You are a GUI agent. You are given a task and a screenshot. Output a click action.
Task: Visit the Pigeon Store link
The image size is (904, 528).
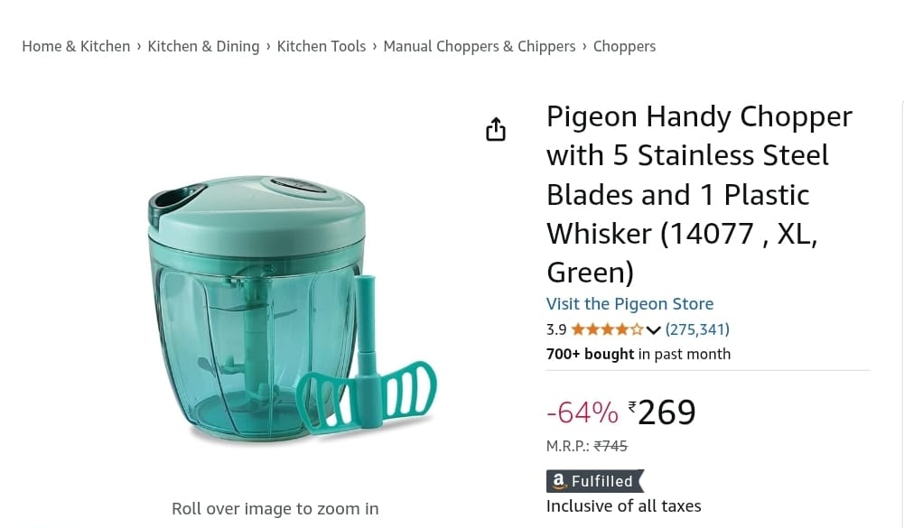(x=629, y=303)
